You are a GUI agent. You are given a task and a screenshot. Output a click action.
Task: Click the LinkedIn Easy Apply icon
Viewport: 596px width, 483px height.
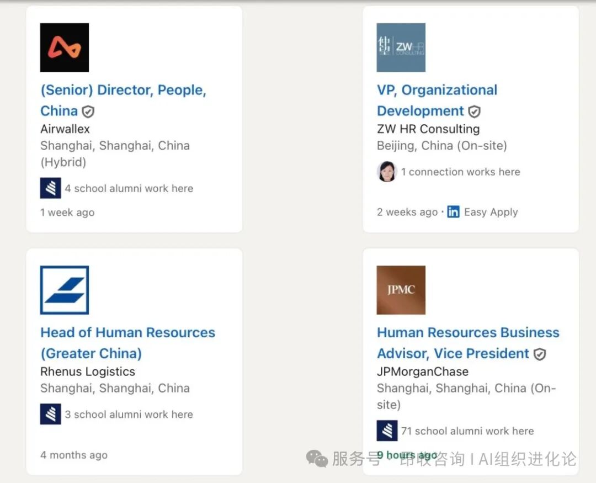pyautogui.click(x=453, y=212)
